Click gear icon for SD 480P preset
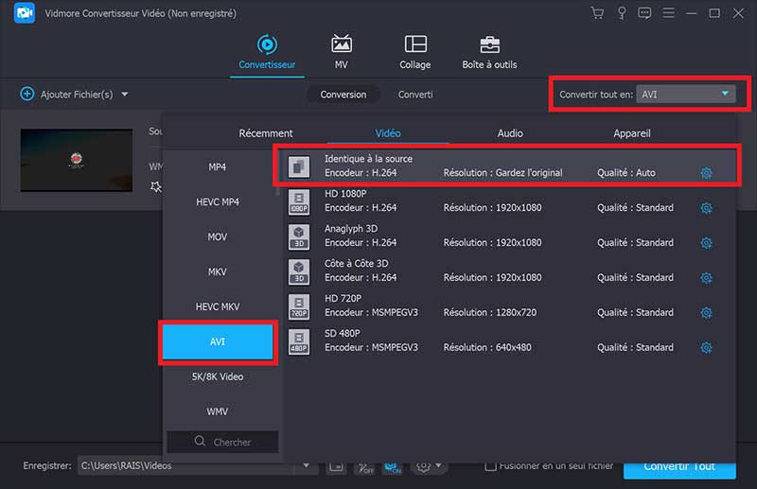Image resolution: width=757 pixels, height=489 pixels. tap(706, 348)
